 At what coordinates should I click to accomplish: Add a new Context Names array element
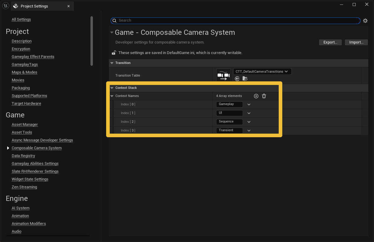(x=256, y=96)
